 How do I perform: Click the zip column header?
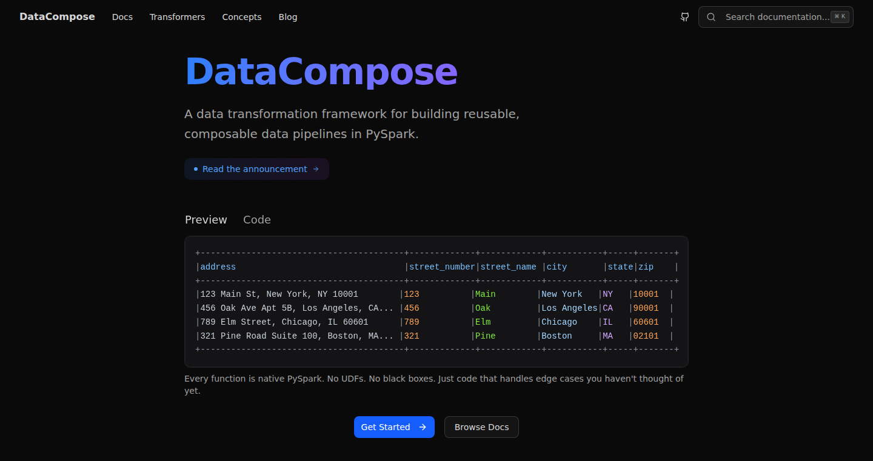[x=646, y=267]
